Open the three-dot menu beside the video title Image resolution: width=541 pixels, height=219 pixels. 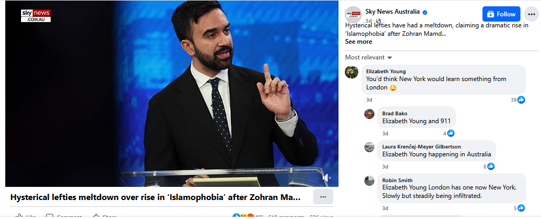[x=323, y=197]
